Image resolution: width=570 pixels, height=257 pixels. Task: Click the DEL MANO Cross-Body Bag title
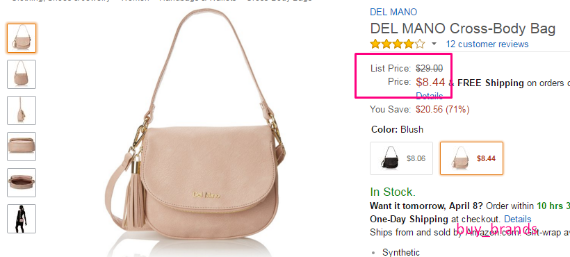click(x=463, y=28)
